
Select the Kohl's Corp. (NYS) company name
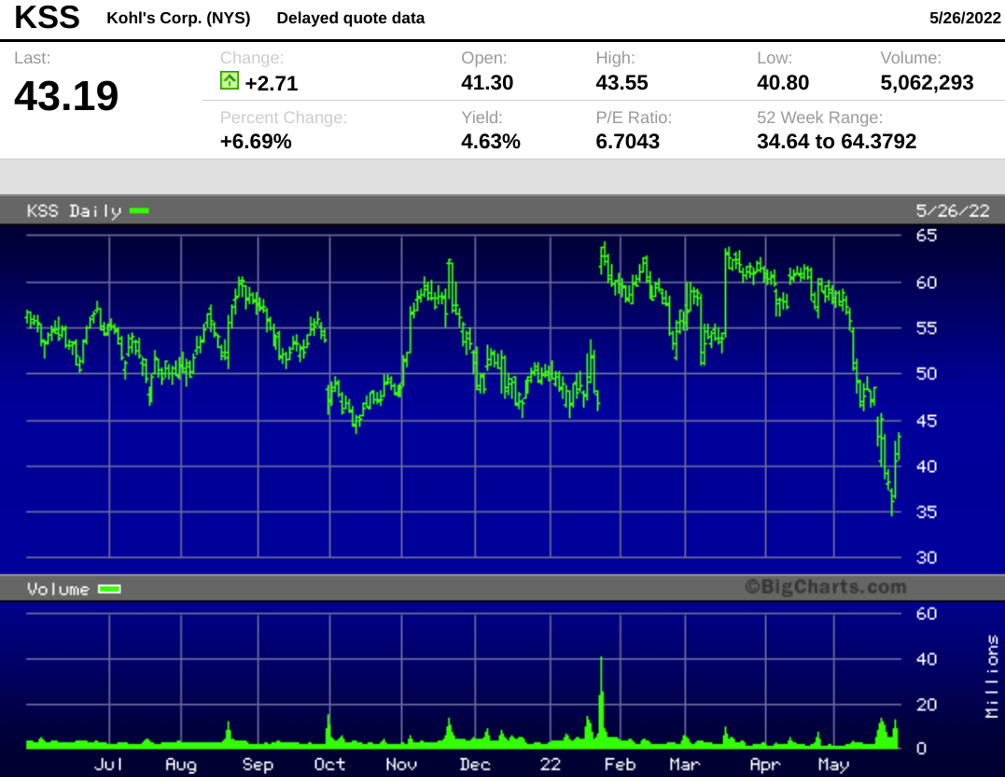pyautogui.click(x=178, y=18)
